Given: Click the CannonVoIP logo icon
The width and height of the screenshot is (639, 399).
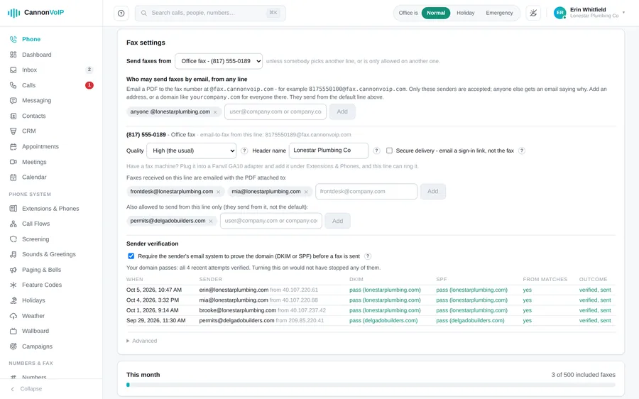Looking at the screenshot, I should (x=13, y=13).
